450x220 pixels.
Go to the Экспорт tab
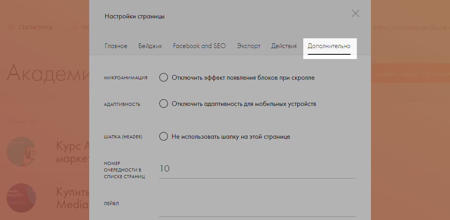[x=248, y=46]
